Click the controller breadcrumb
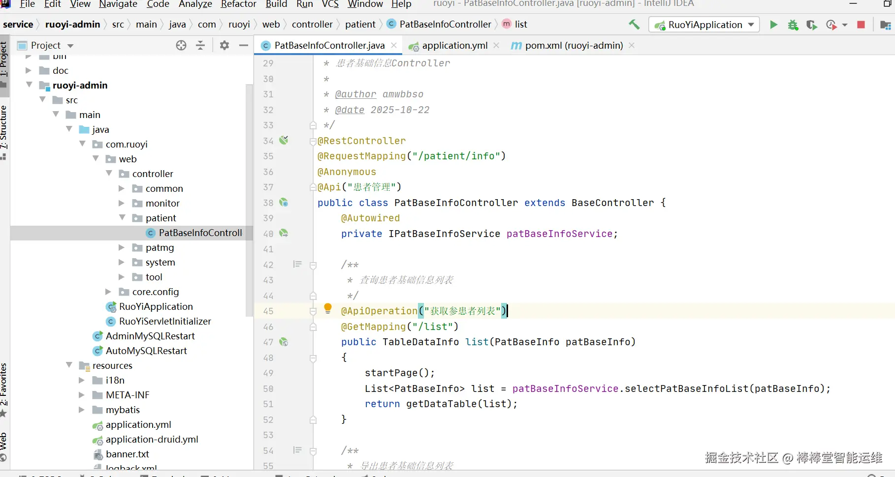895x477 pixels. [x=312, y=24]
